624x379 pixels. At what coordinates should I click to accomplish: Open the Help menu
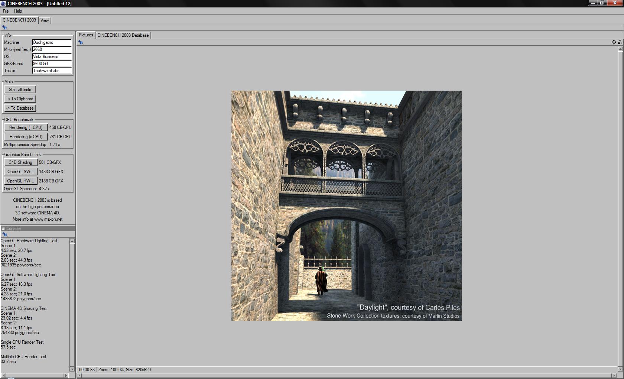(18, 11)
